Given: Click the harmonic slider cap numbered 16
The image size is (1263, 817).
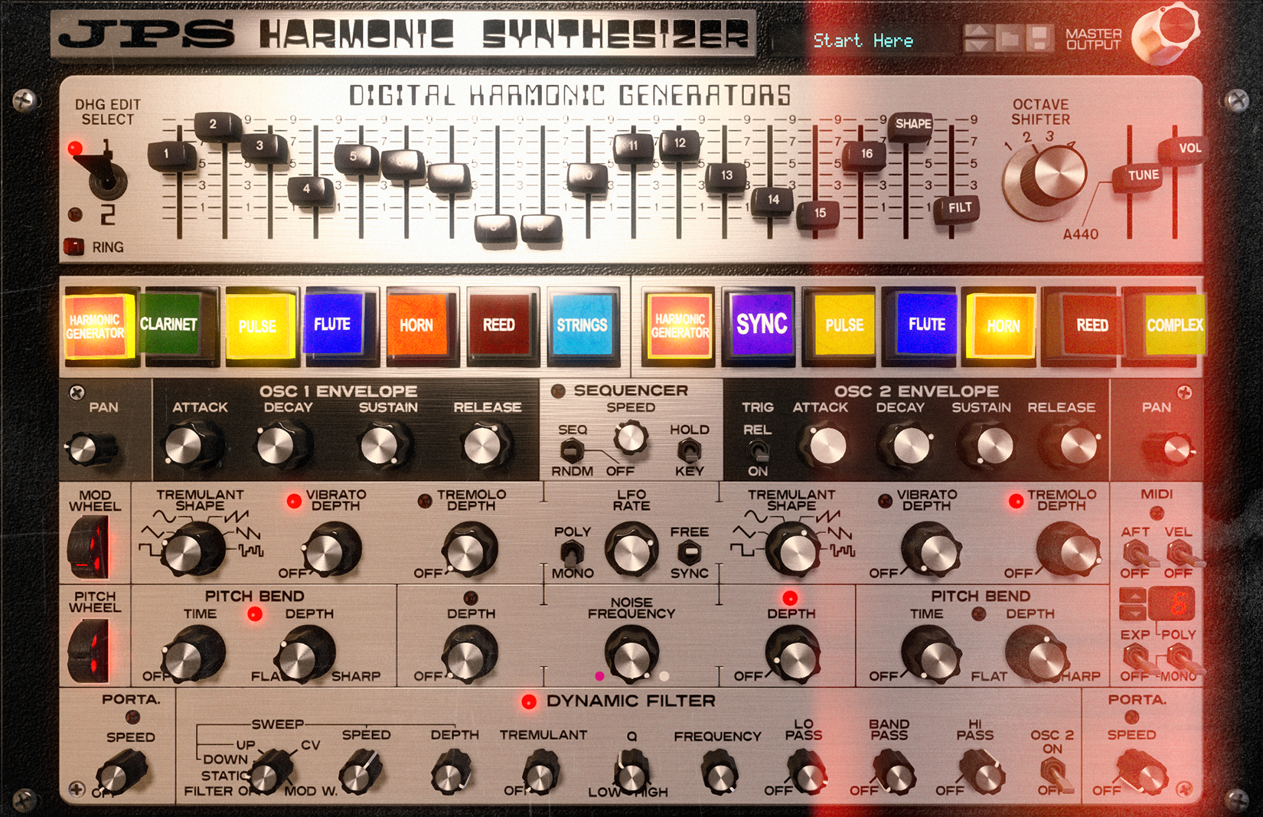Looking at the screenshot, I should point(866,154).
